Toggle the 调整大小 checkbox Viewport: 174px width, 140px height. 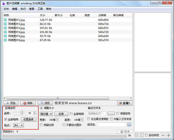click(x=41, y=108)
